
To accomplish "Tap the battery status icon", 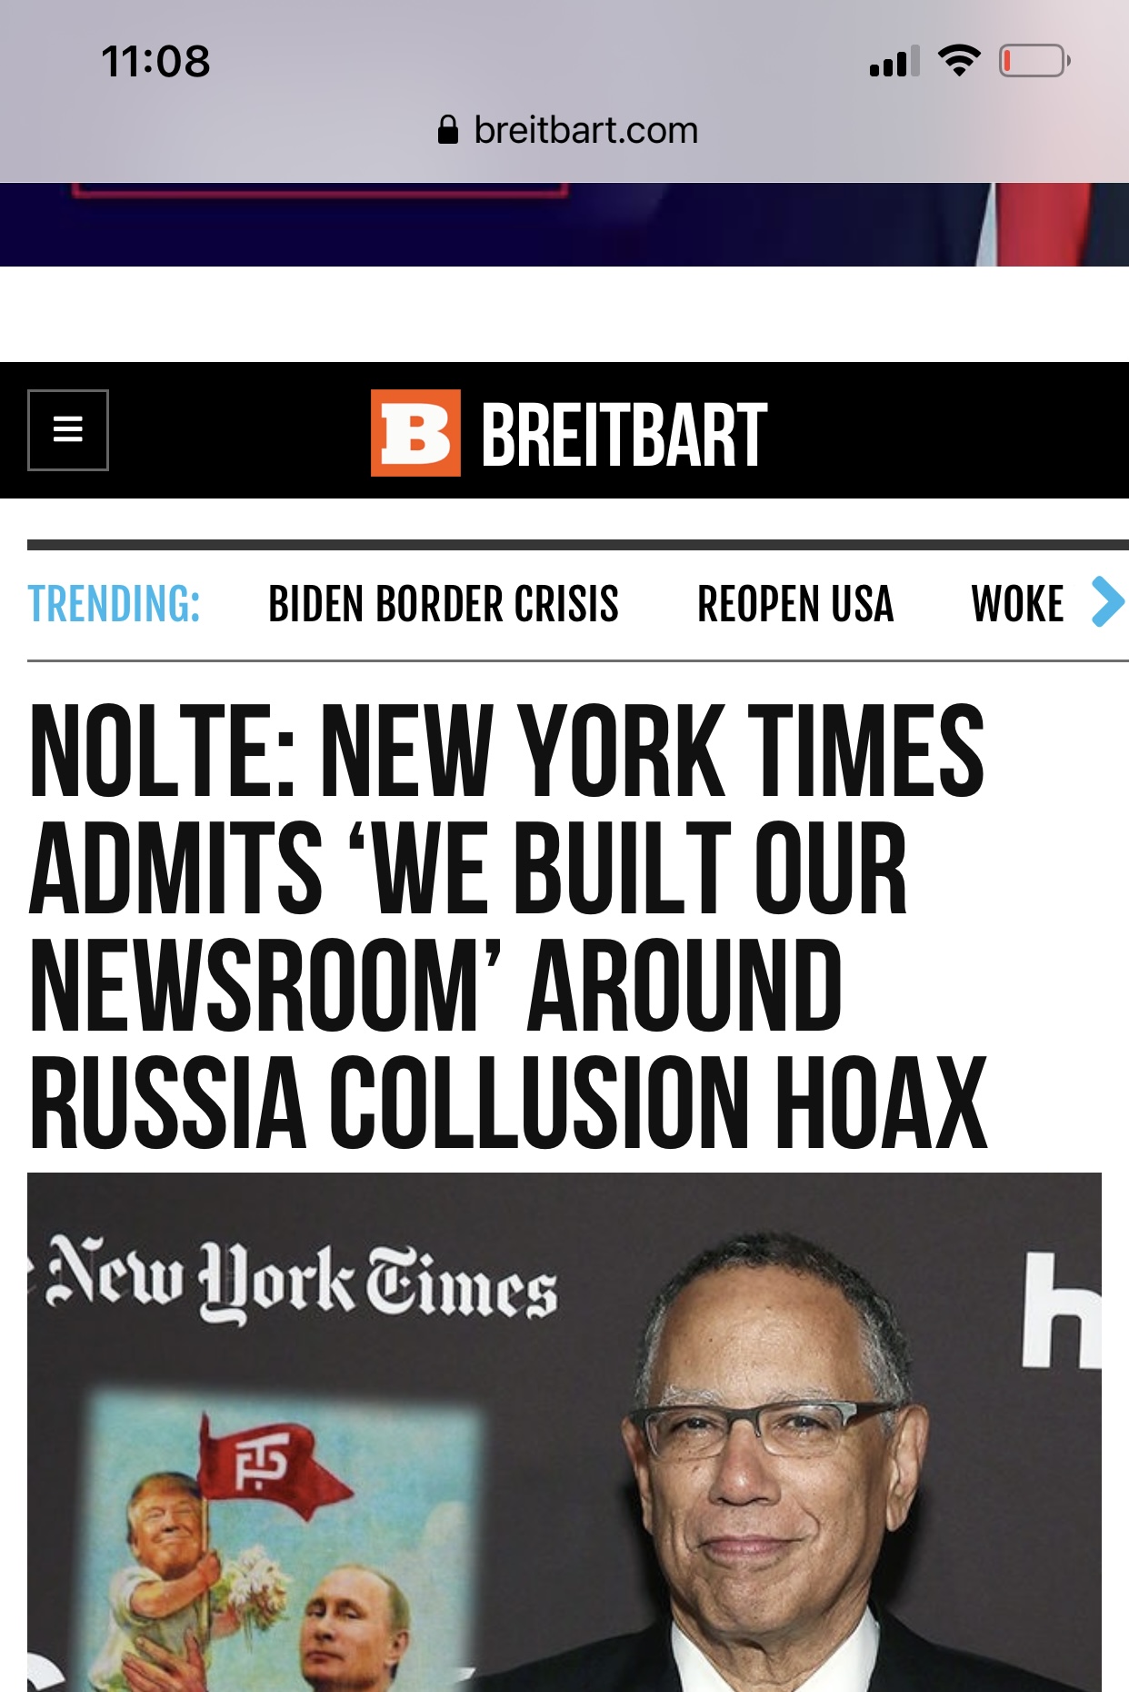I will click(1034, 61).
